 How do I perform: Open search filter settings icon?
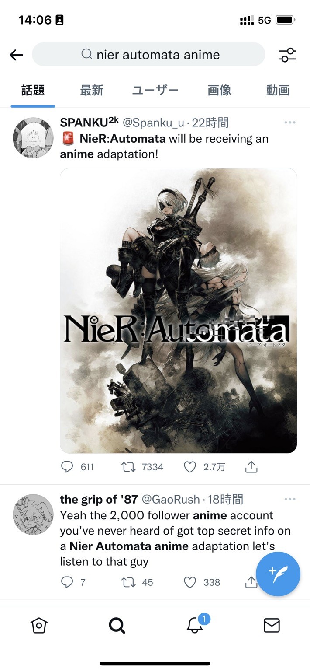point(287,55)
